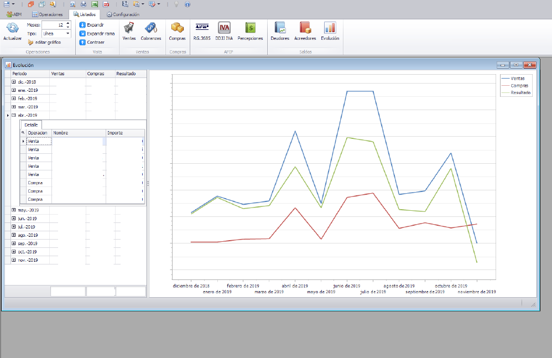Click the Evolución chart icon

click(330, 28)
